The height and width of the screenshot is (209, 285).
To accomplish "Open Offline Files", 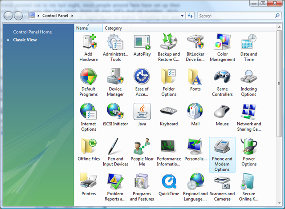I will 89,149.
